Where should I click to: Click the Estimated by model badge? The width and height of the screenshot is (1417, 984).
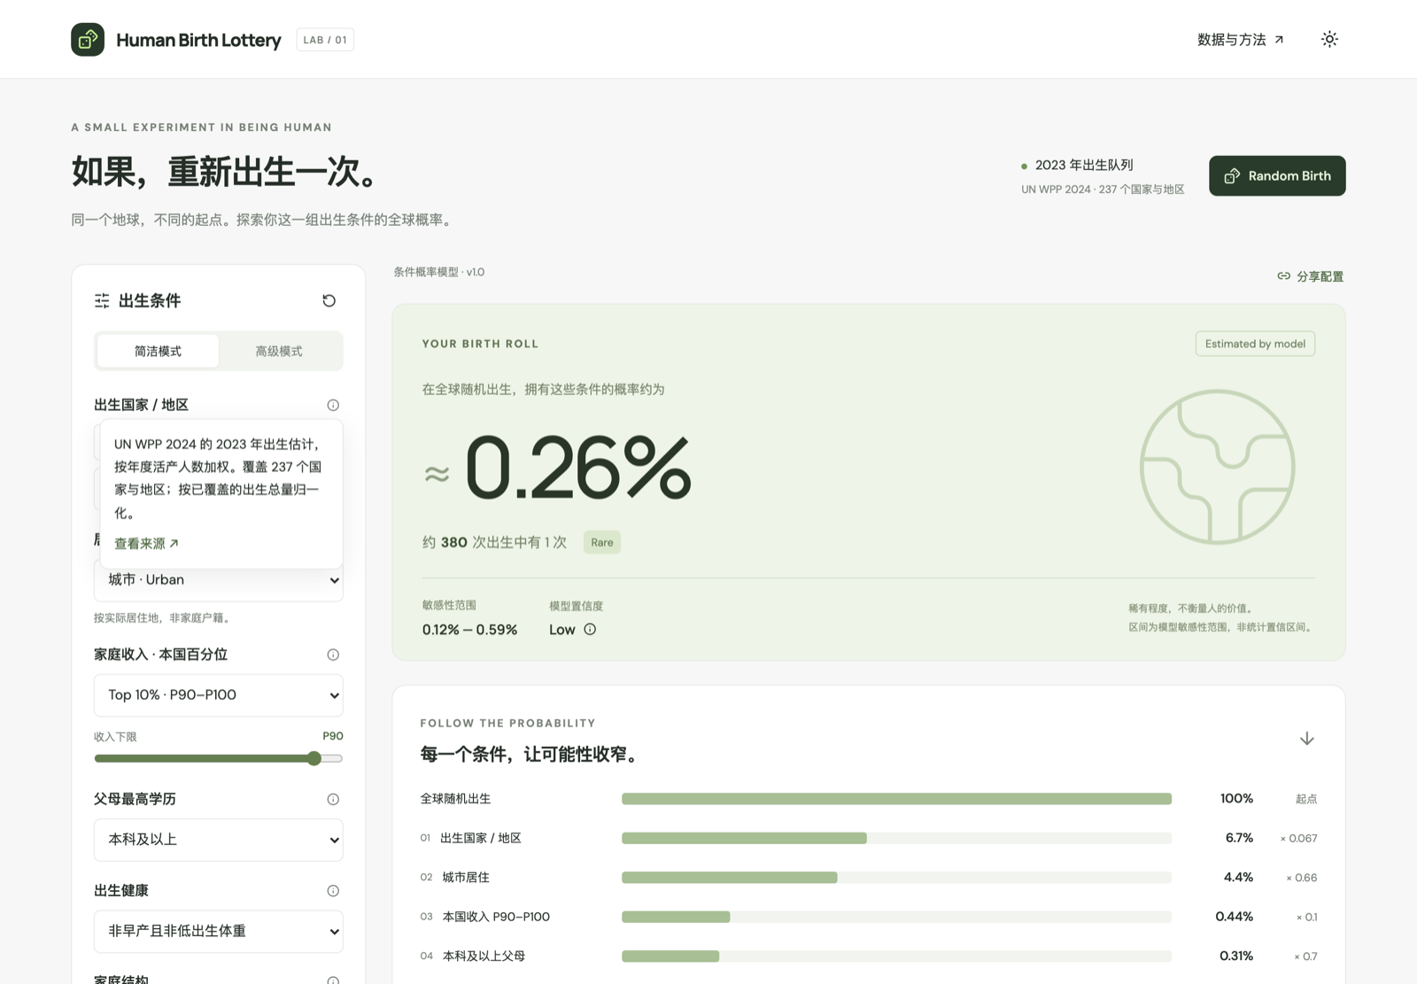coord(1255,344)
